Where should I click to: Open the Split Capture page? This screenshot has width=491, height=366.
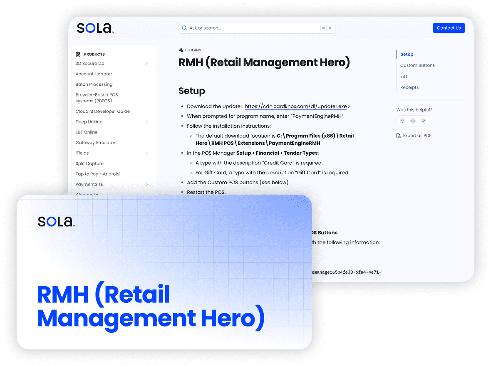(89, 163)
